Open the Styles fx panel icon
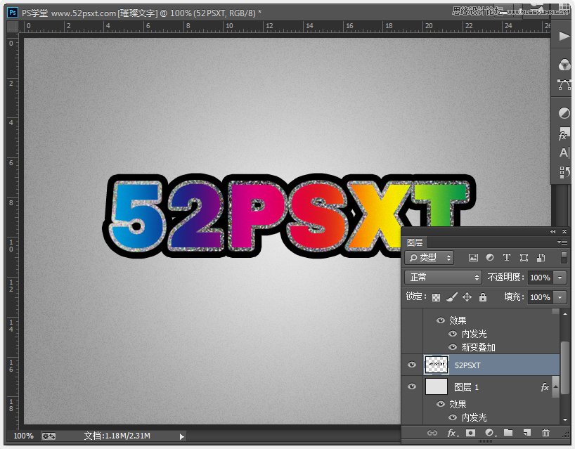 564,134
